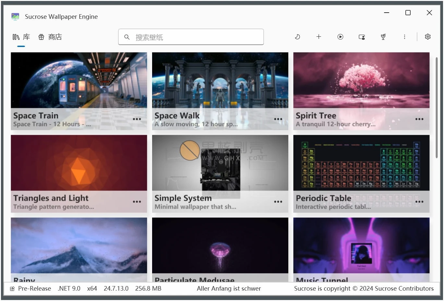Switch to the store tab

coord(50,37)
